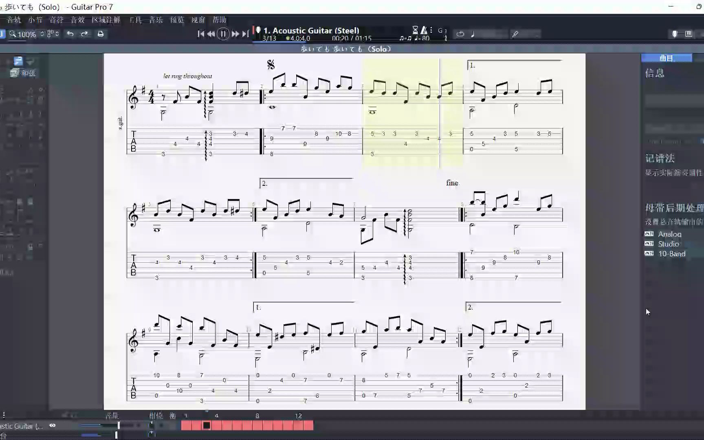The height and width of the screenshot is (440, 704).
Task: Click the relative speed note icon
Action: click(473, 34)
